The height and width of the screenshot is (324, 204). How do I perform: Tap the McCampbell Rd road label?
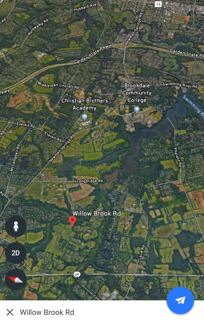click(x=15, y=158)
